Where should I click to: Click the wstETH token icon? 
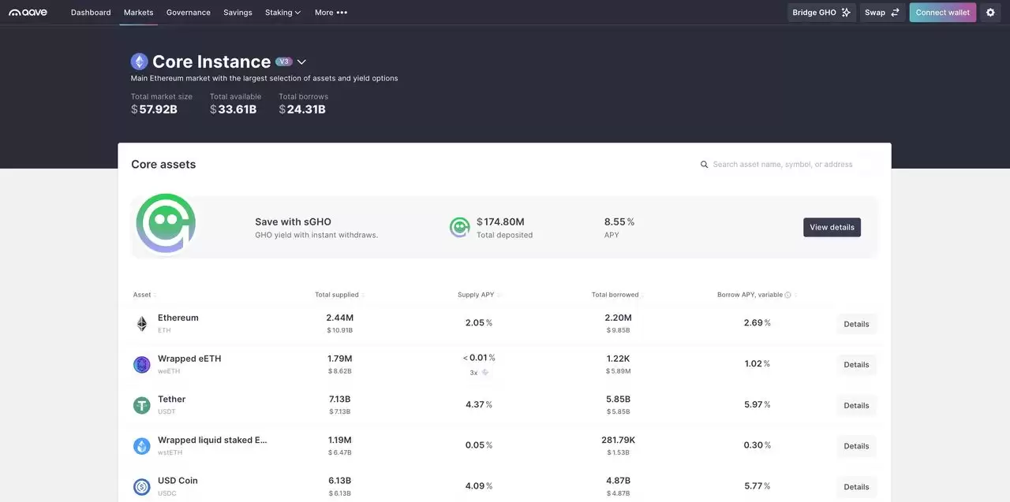coord(142,446)
